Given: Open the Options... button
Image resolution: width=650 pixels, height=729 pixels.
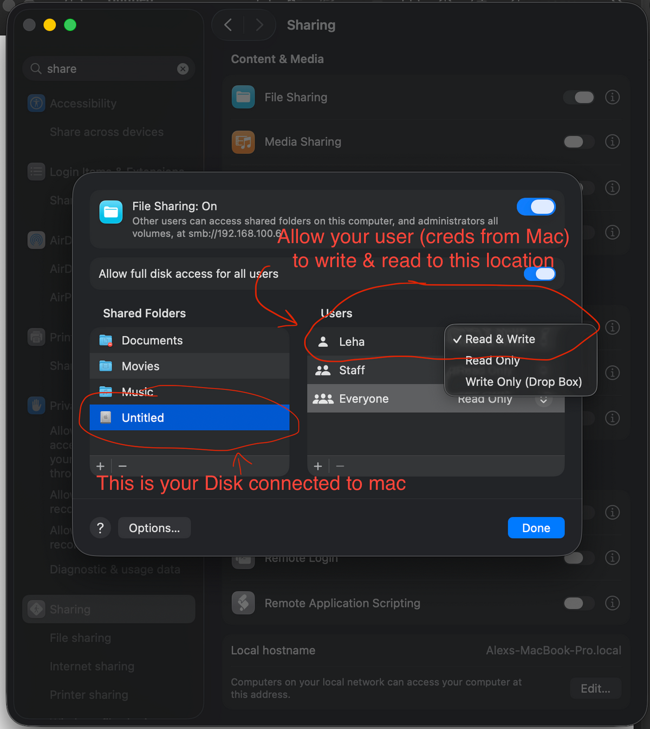Looking at the screenshot, I should click(x=154, y=528).
